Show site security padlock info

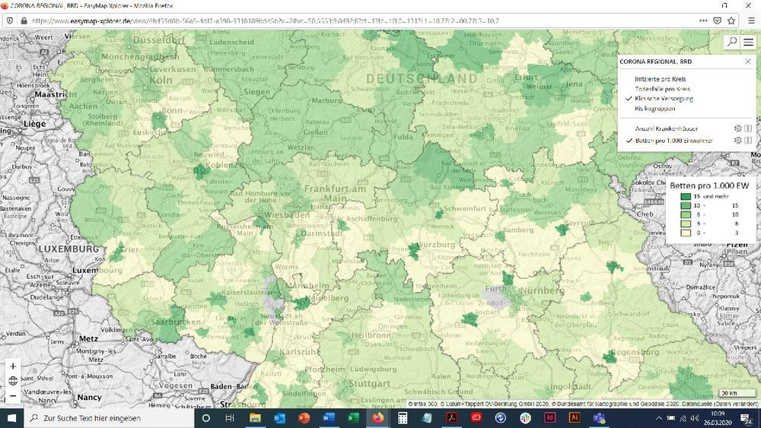(x=24, y=21)
